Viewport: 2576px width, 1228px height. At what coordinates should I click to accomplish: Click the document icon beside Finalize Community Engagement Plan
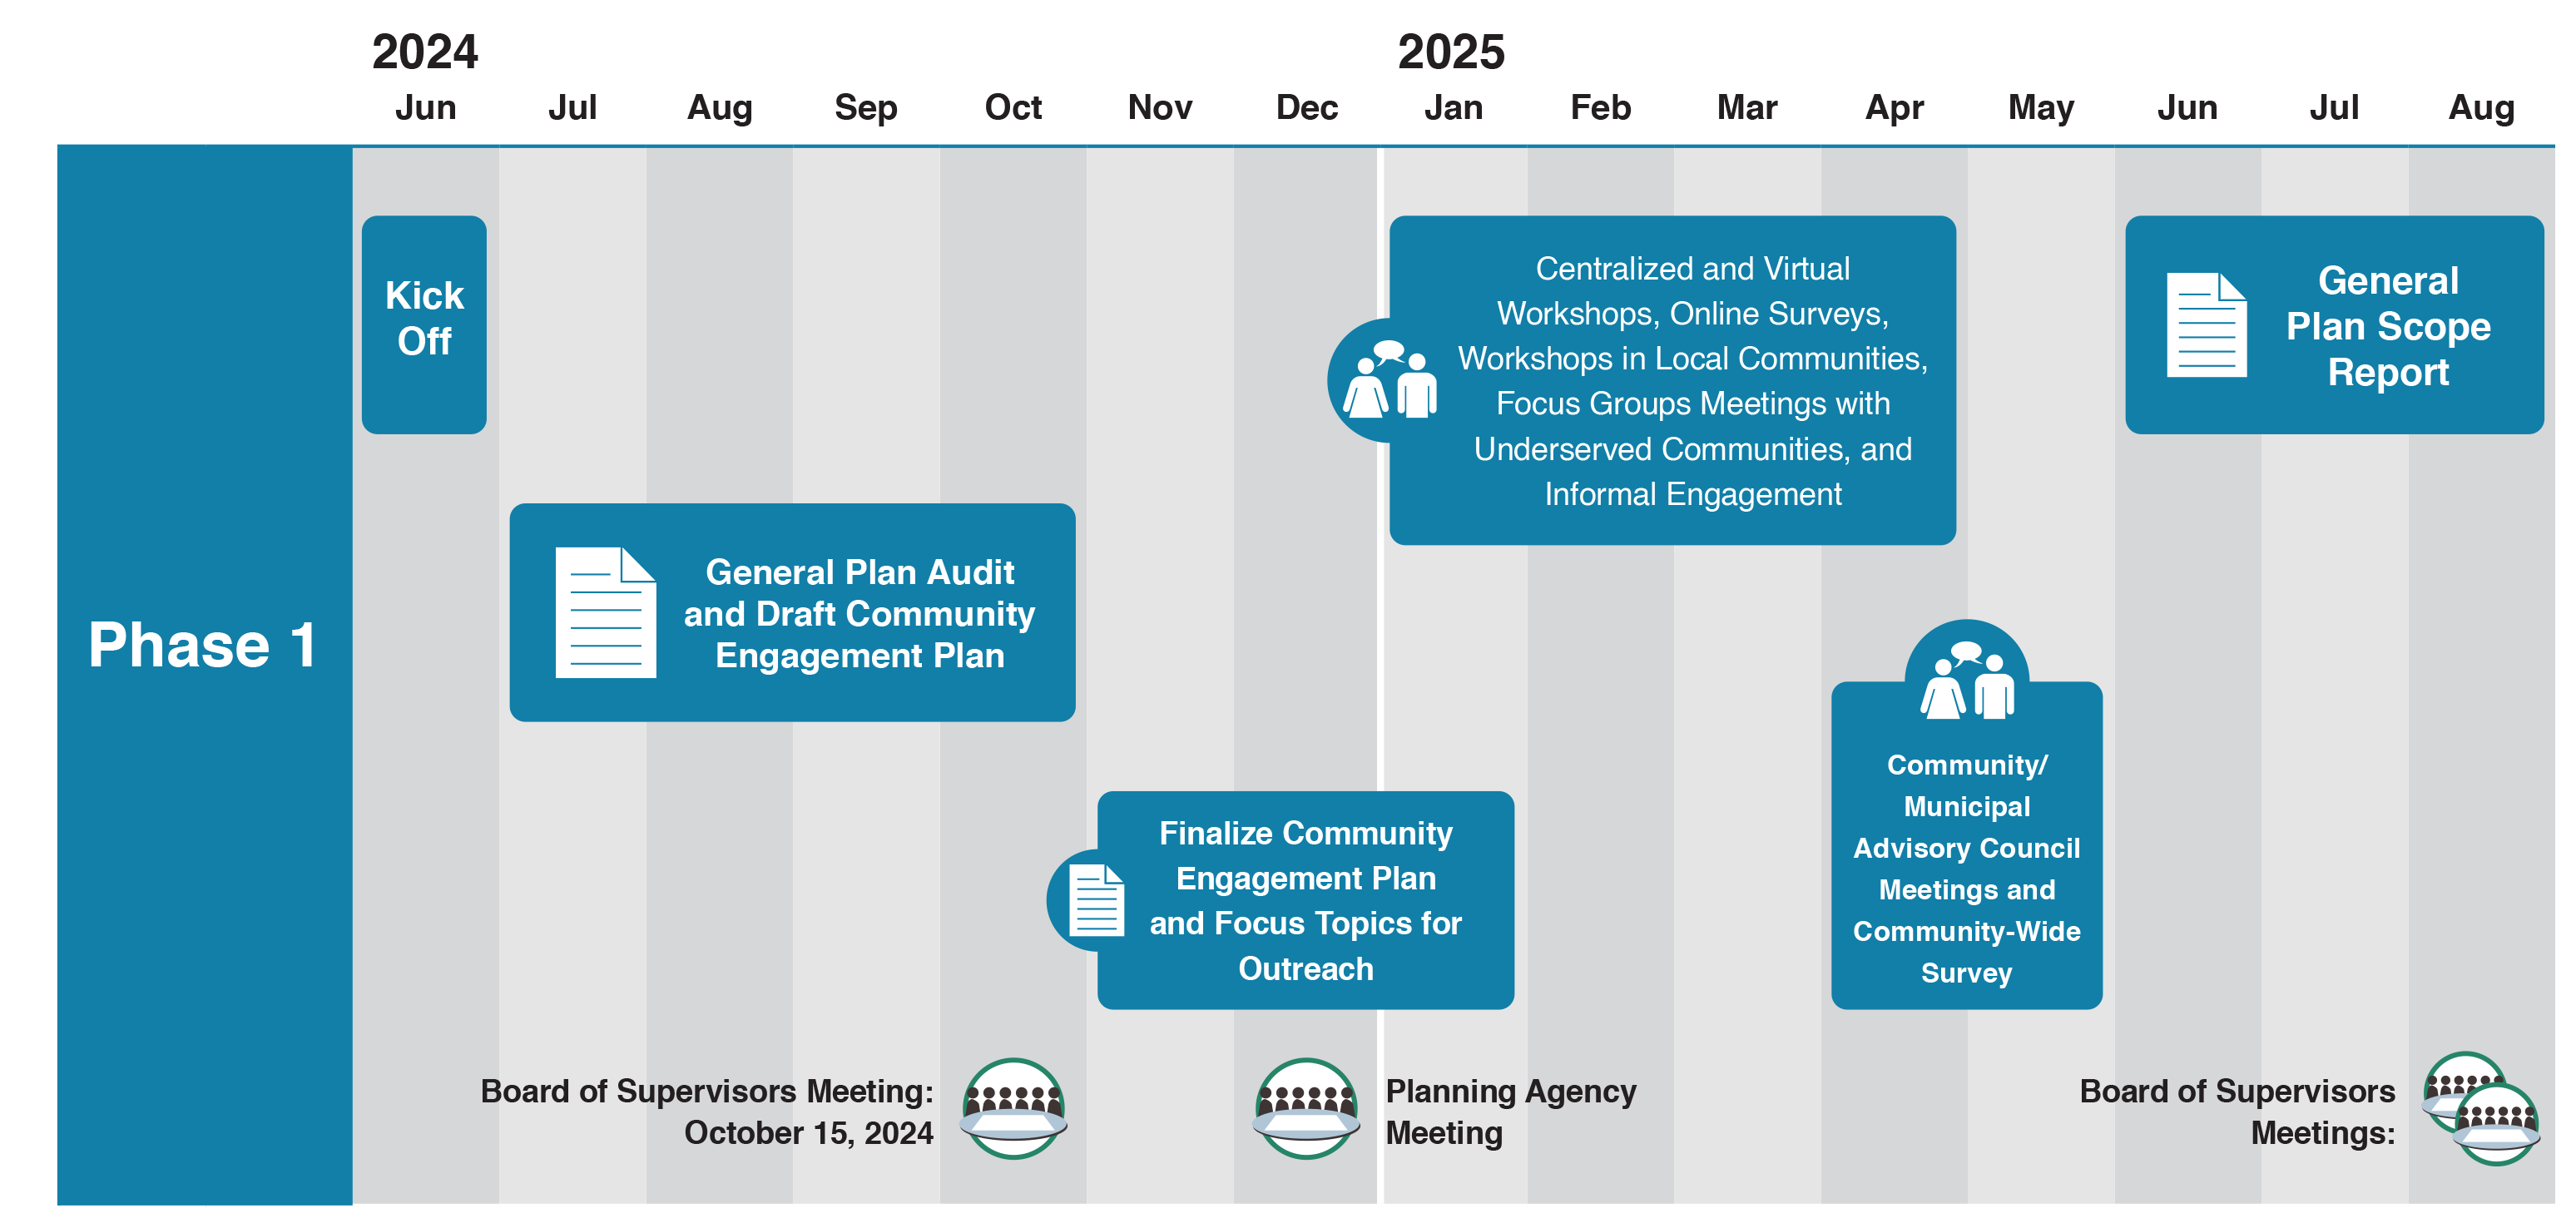pyautogui.click(x=1096, y=900)
